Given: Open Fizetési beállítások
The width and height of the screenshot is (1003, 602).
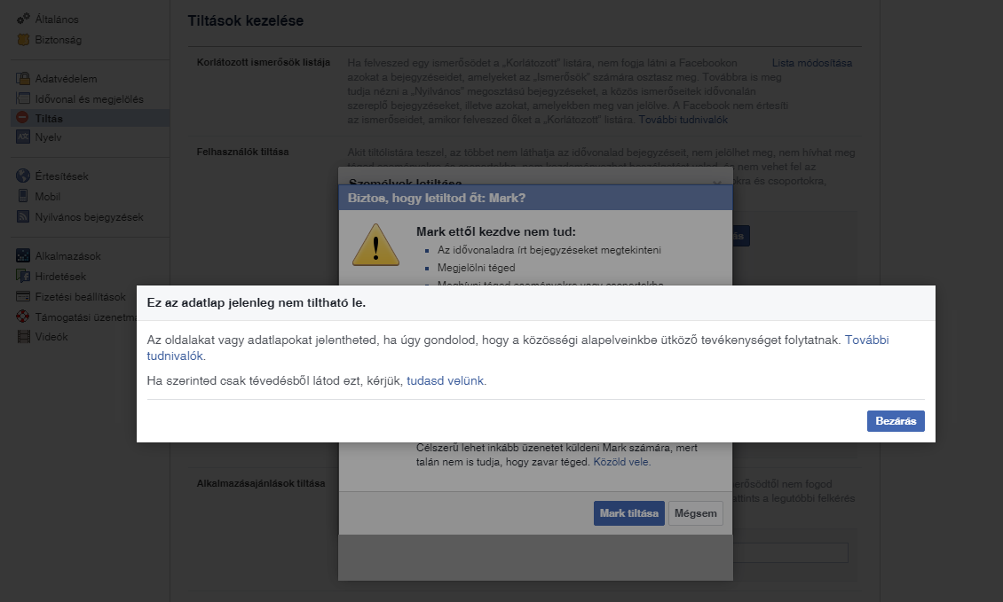Looking at the screenshot, I should 80,296.
